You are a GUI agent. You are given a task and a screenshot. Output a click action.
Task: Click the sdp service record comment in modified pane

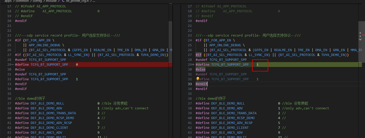248,36
